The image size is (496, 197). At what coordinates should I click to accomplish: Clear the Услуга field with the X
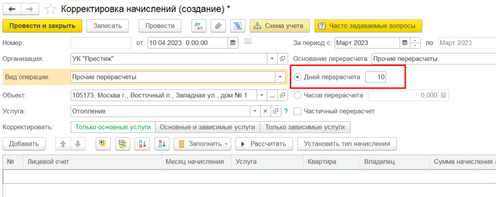(x=265, y=111)
